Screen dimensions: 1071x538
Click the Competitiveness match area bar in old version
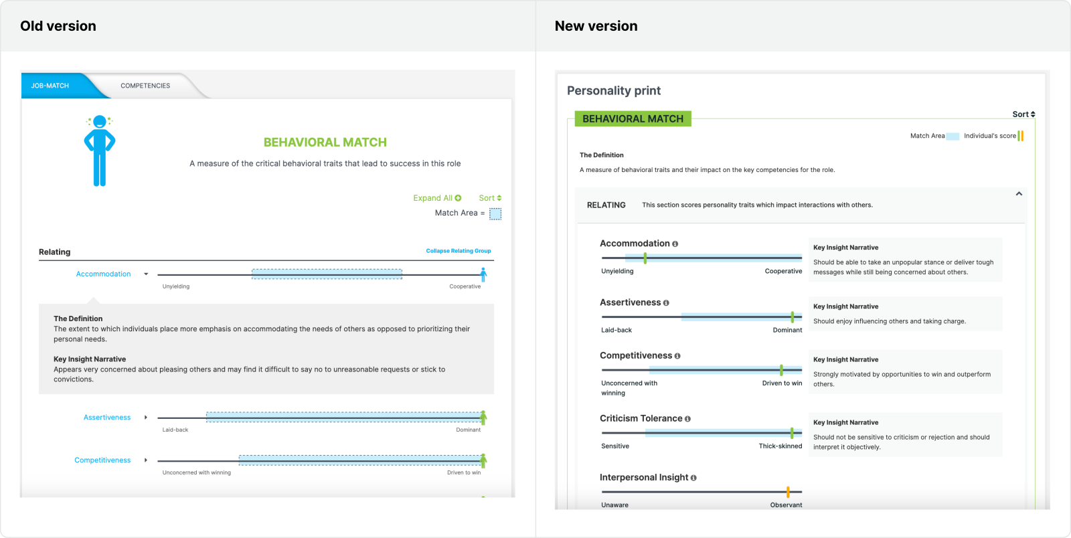pos(360,460)
